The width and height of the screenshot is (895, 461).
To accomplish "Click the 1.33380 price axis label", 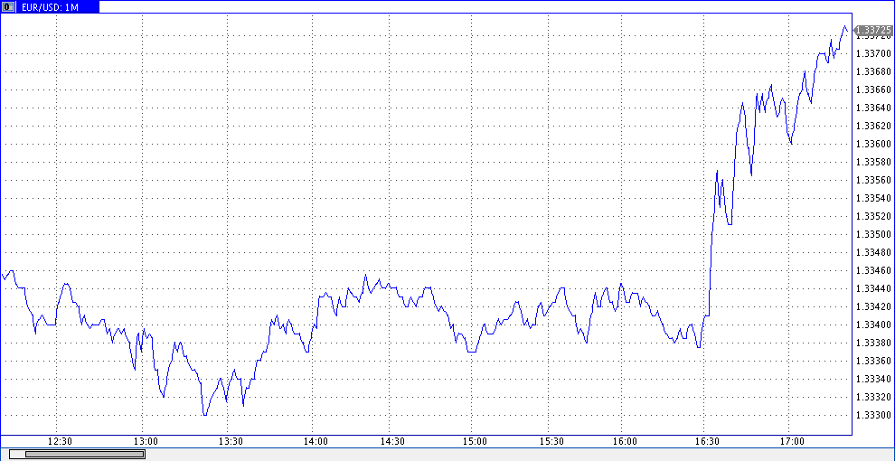I will [874, 343].
